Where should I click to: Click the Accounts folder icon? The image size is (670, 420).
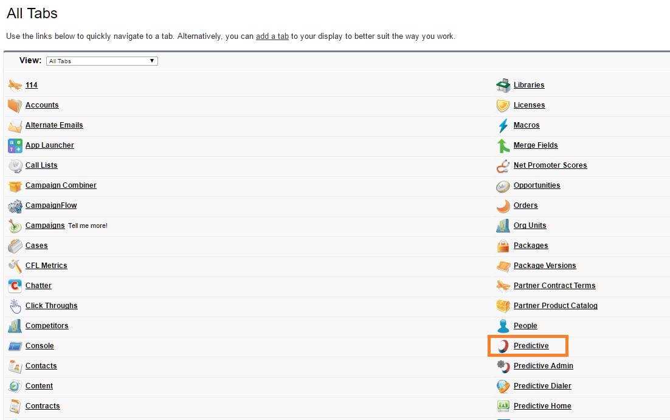tap(15, 105)
